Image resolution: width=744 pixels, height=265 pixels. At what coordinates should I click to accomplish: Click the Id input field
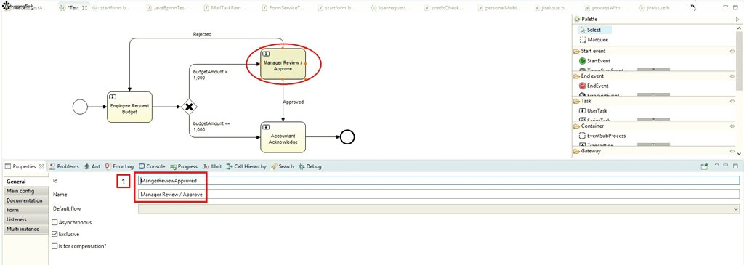point(438,180)
